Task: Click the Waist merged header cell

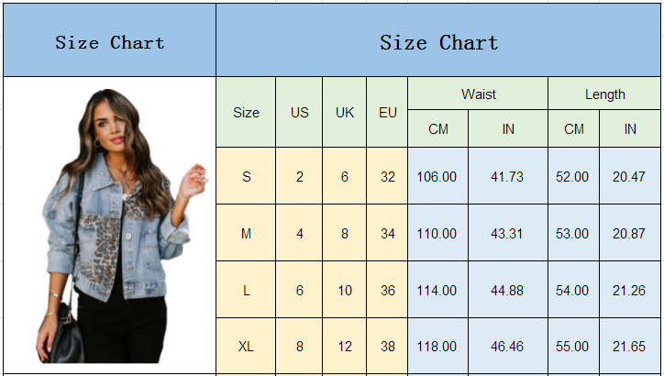Action: point(478,94)
